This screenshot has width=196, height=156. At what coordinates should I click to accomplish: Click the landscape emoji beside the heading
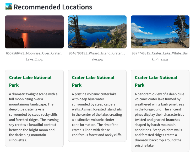tap(9, 7)
